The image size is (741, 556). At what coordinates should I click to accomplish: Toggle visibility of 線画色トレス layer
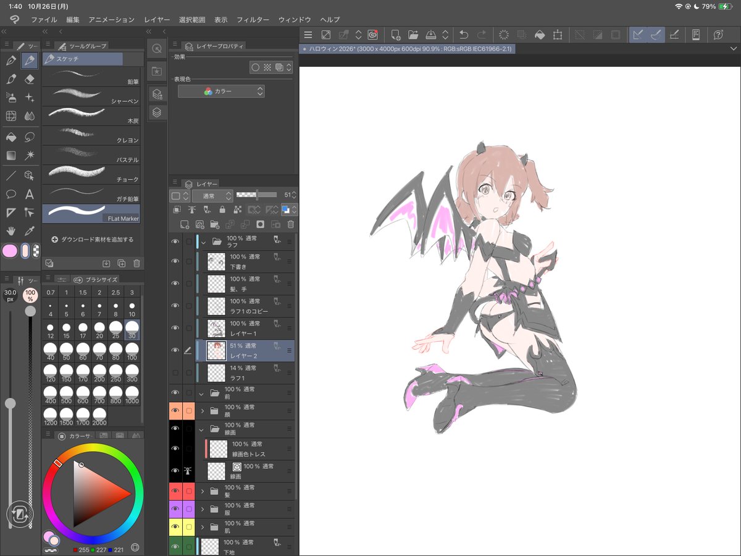(175, 449)
